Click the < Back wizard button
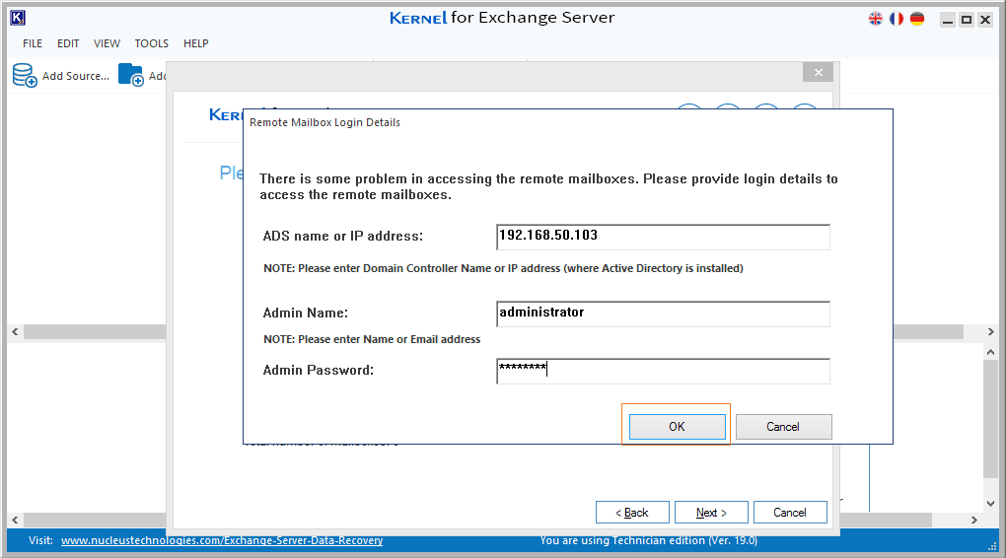Viewport: 1006px width, 558px height. coord(632,513)
